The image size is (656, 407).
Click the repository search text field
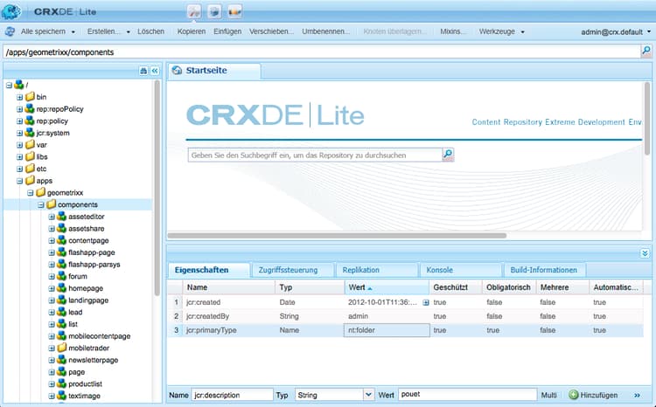coord(315,155)
